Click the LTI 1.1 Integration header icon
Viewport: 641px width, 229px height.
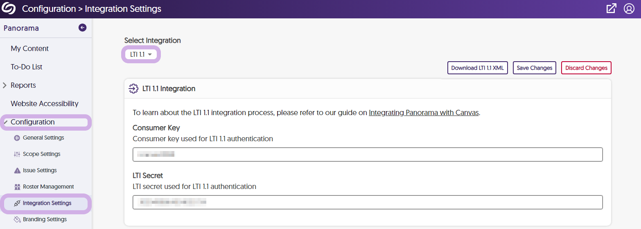point(133,89)
